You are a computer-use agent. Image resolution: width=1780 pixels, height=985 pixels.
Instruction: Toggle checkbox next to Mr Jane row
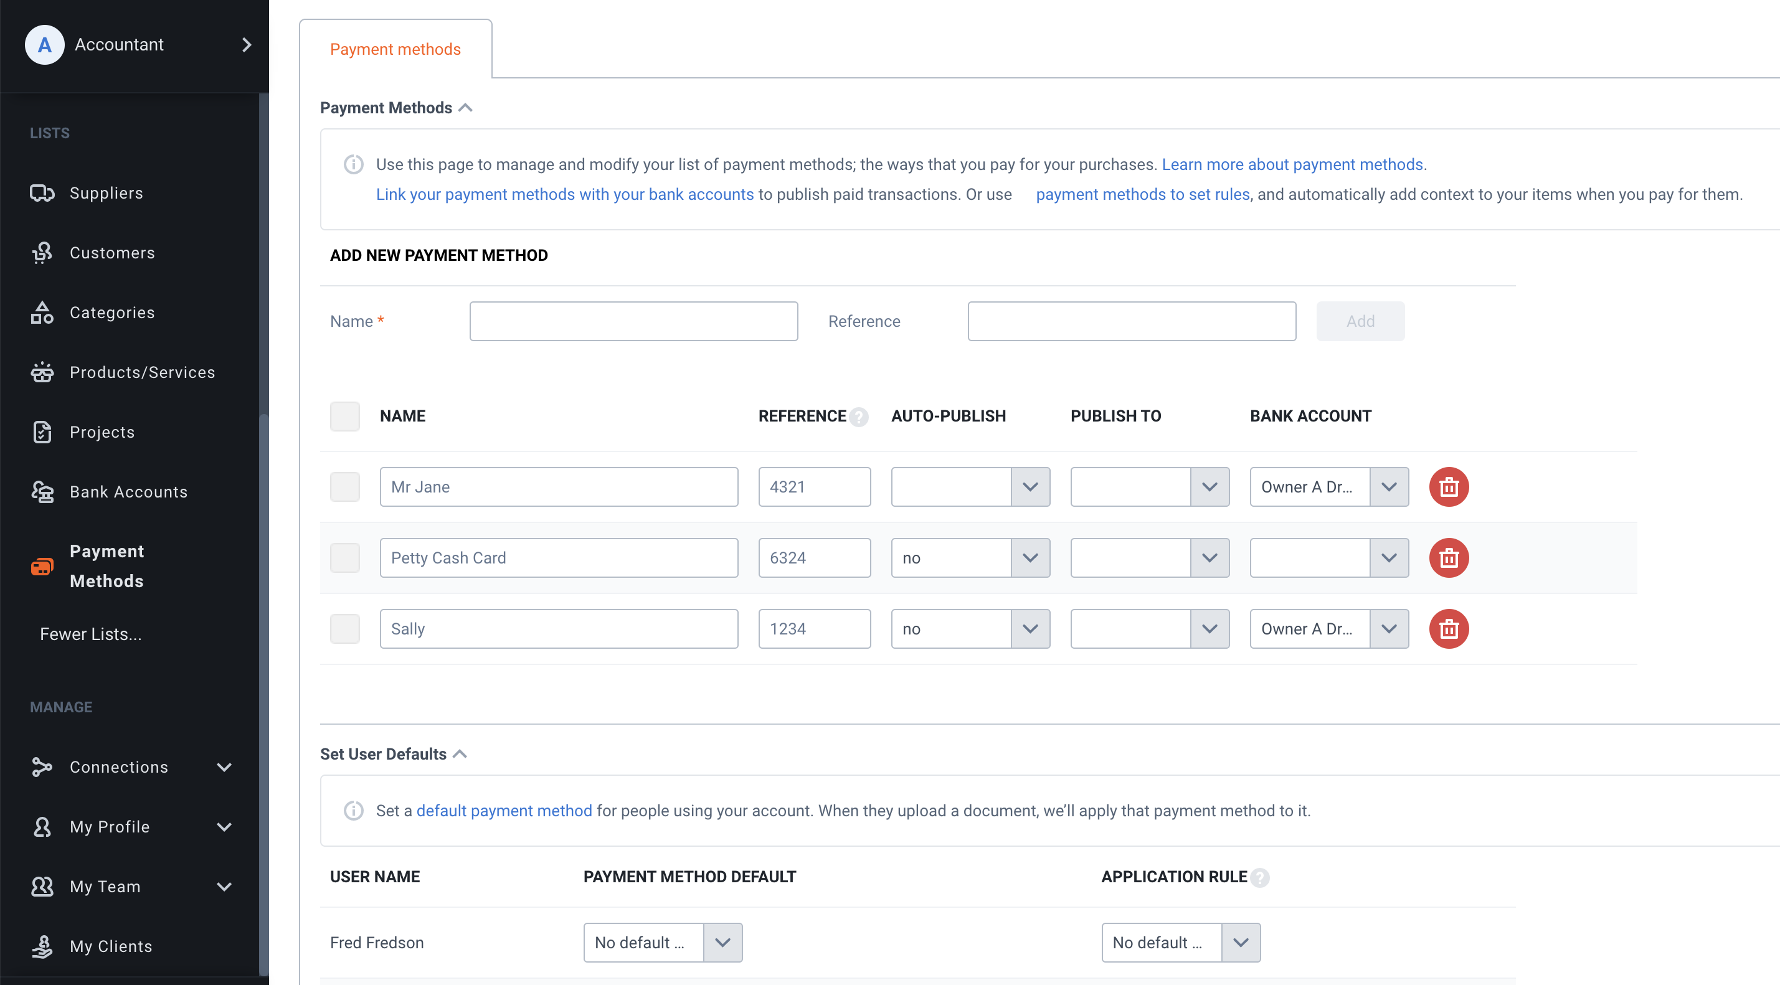click(344, 486)
